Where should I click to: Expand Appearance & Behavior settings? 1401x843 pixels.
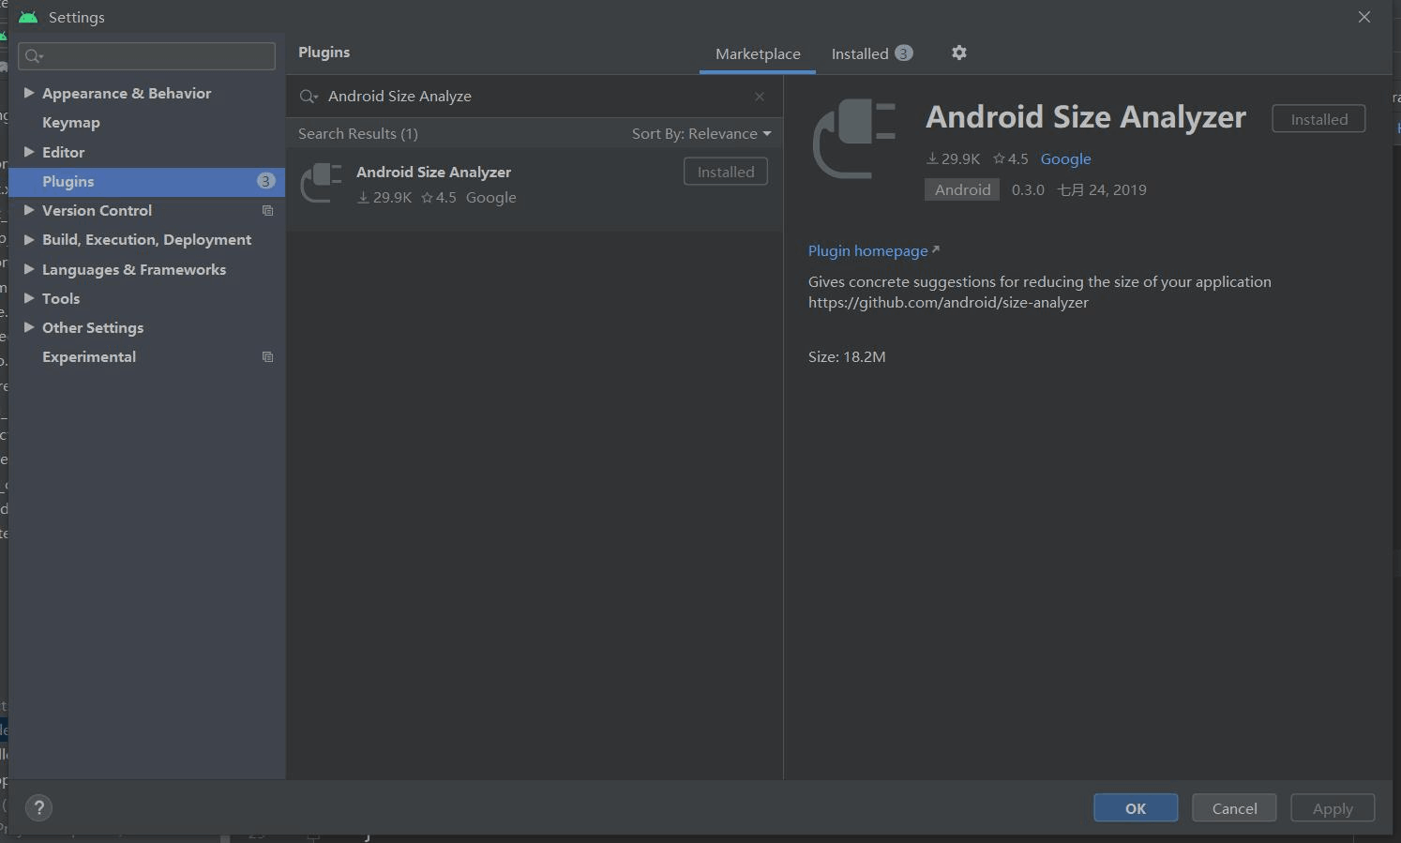29,93
